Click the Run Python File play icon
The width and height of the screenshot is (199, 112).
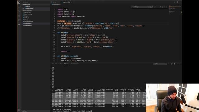pos(174,2)
